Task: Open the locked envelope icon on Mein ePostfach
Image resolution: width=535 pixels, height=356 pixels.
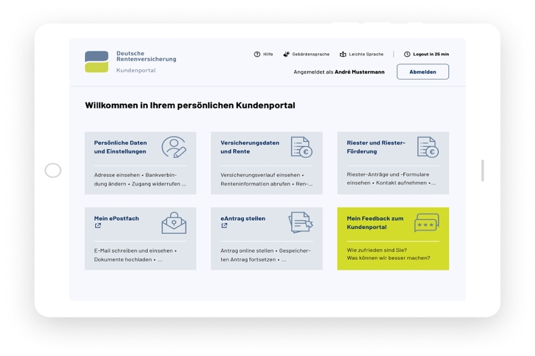Action: pos(175,224)
